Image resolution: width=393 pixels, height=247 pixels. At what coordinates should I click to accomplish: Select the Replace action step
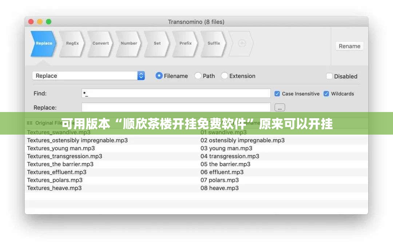pyautogui.click(x=44, y=43)
